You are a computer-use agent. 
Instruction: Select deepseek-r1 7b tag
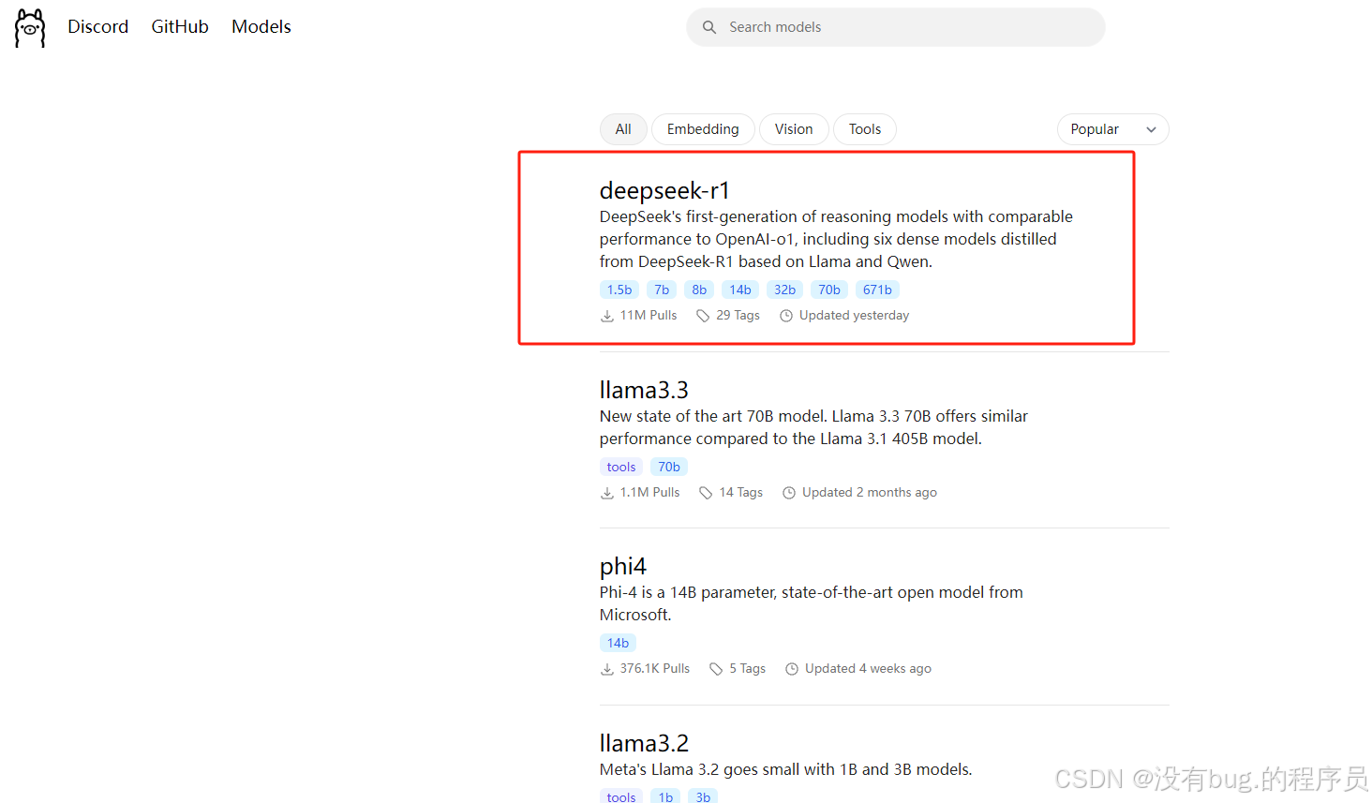click(x=662, y=290)
